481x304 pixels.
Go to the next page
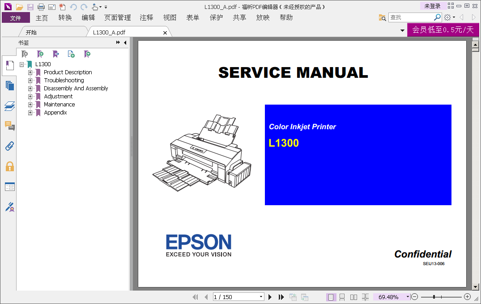(x=270, y=297)
